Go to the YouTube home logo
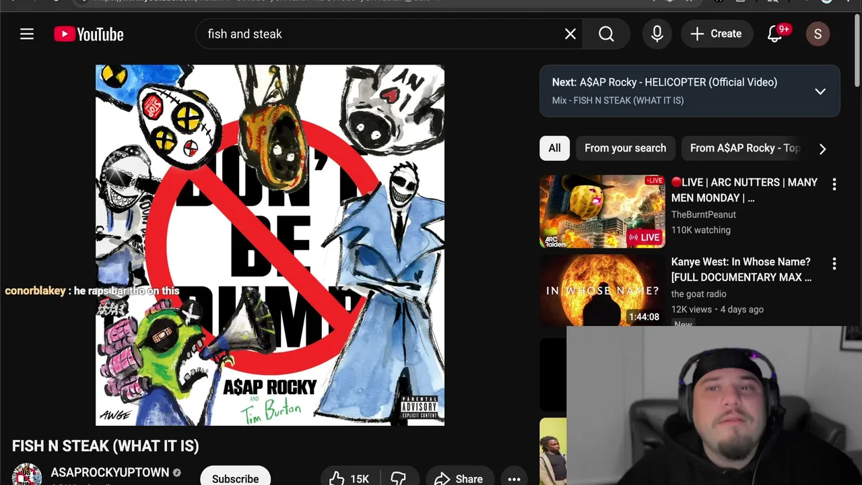The image size is (862, 485). (89, 34)
